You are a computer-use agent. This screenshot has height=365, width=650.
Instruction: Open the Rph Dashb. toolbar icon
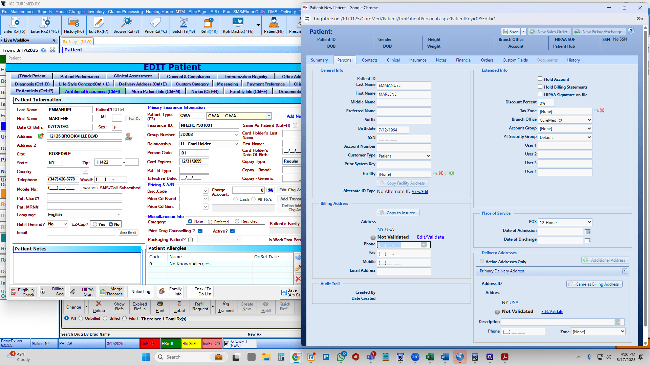[x=238, y=25]
